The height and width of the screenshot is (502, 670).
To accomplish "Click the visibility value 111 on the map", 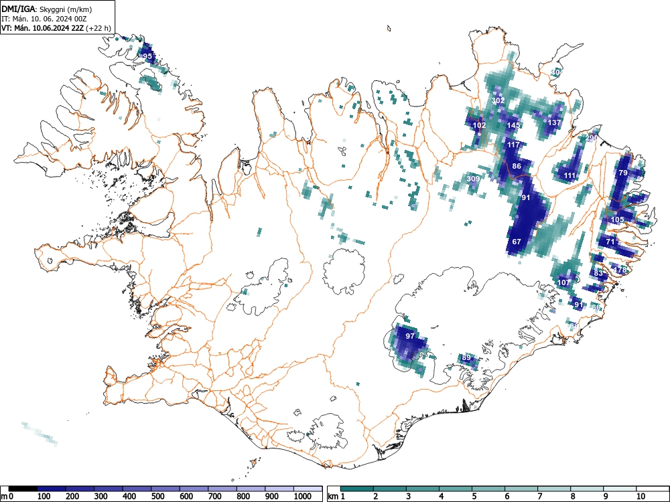I will [569, 175].
